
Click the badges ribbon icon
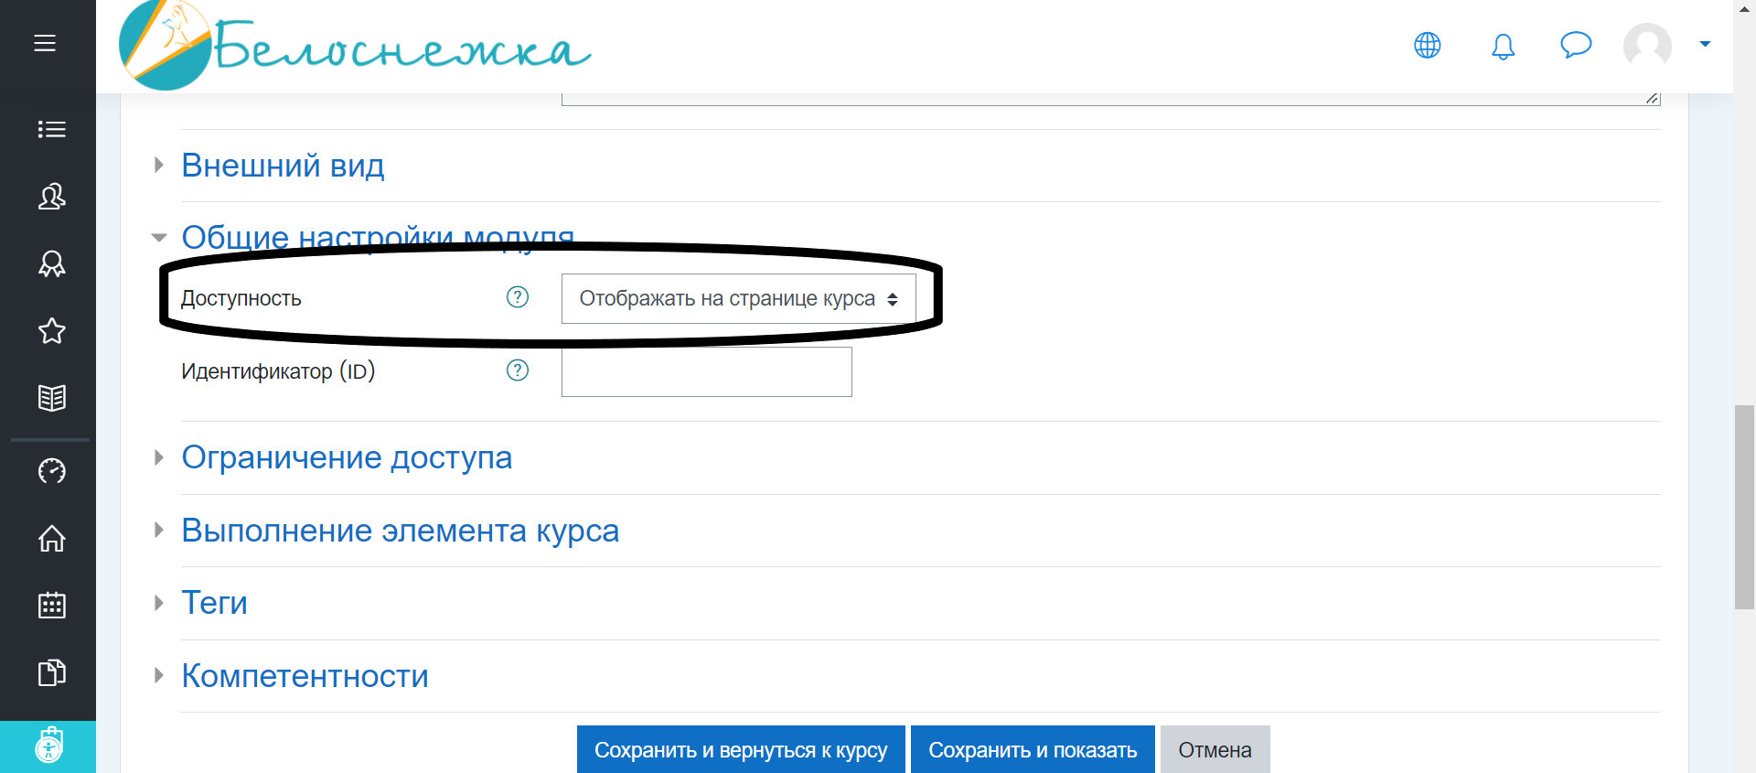pos(51,263)
